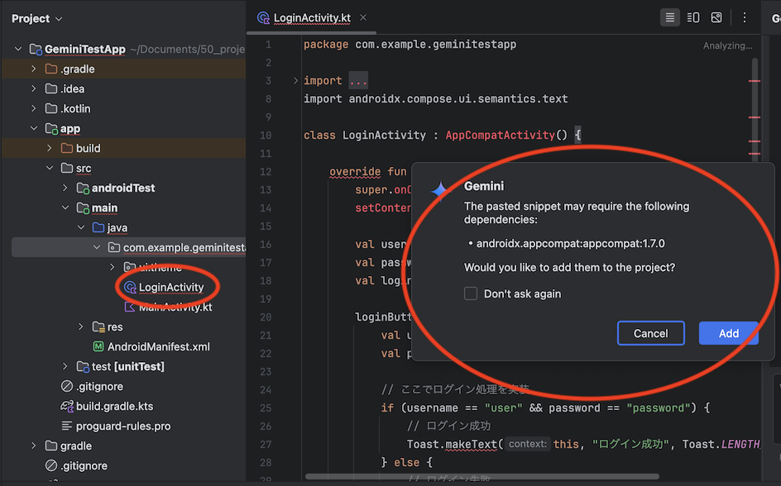Click the LoginActivity class icon in tree

point(130,288)
